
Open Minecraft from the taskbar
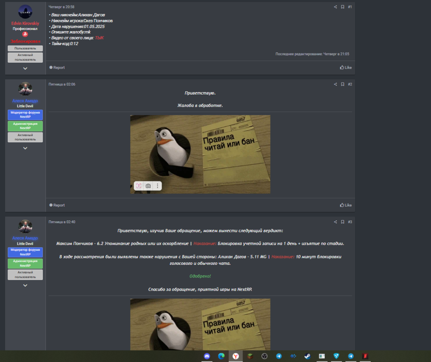click(250, 356)
